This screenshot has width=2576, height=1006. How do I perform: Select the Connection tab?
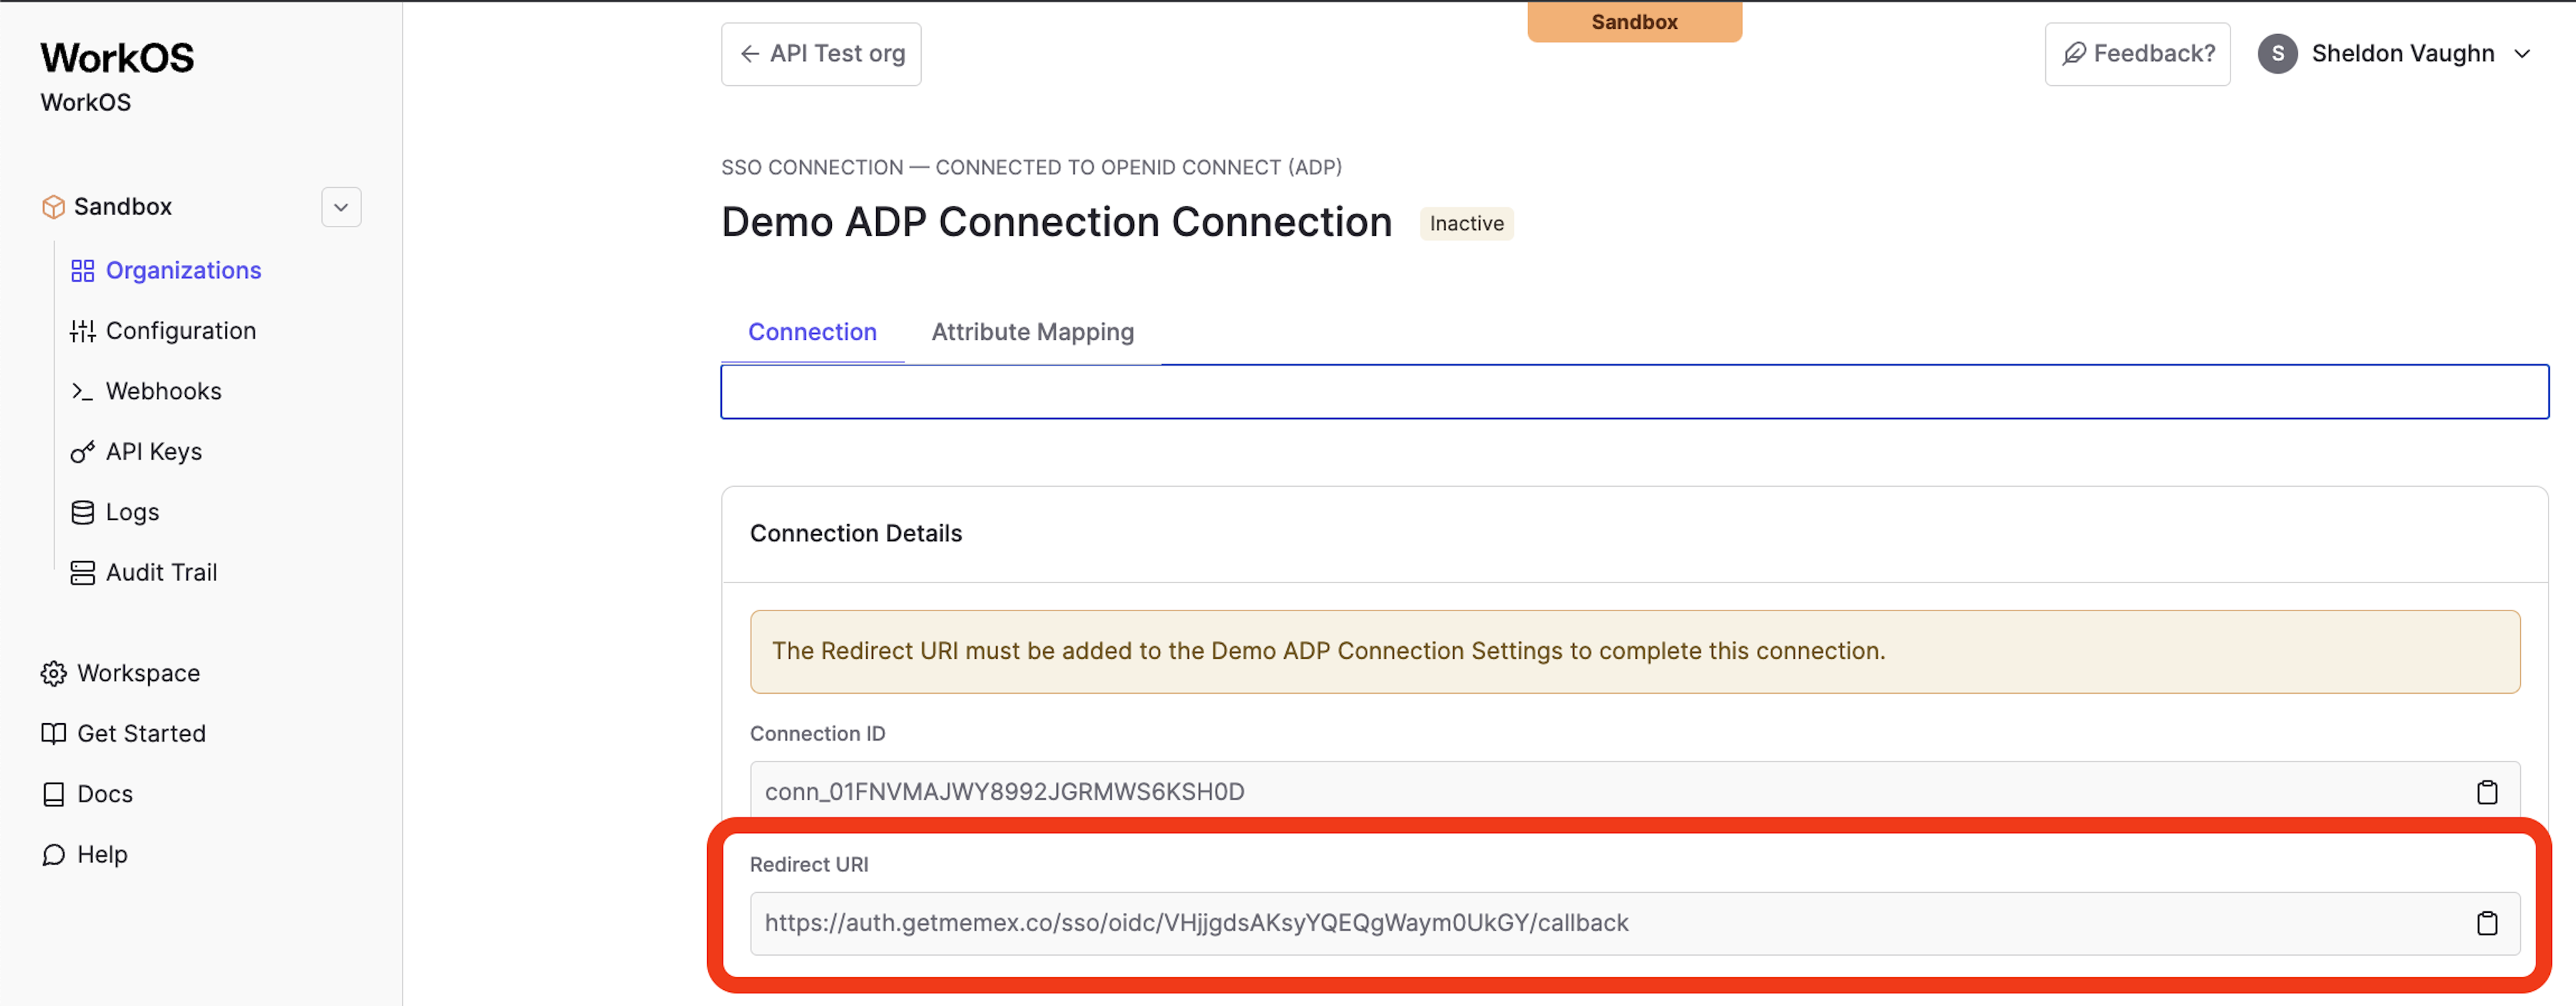point(812,332)
